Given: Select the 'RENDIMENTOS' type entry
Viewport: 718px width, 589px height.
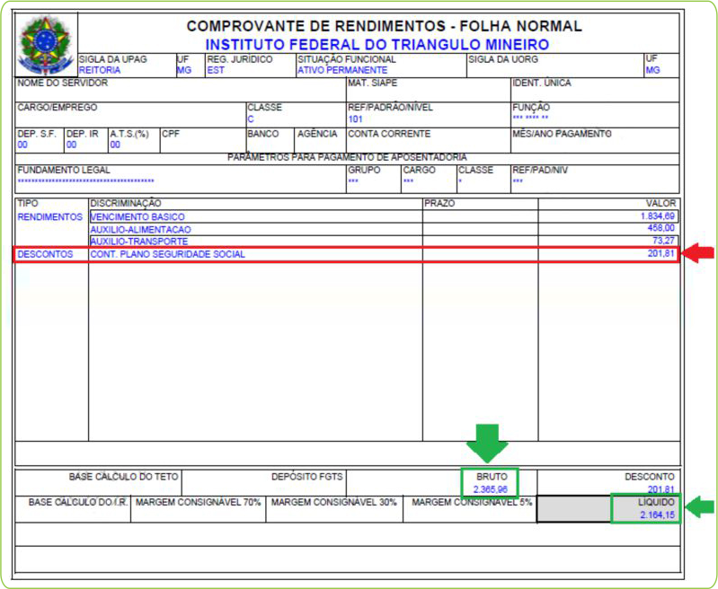Looking at the screenshot, I should click(x=50, y=217).
